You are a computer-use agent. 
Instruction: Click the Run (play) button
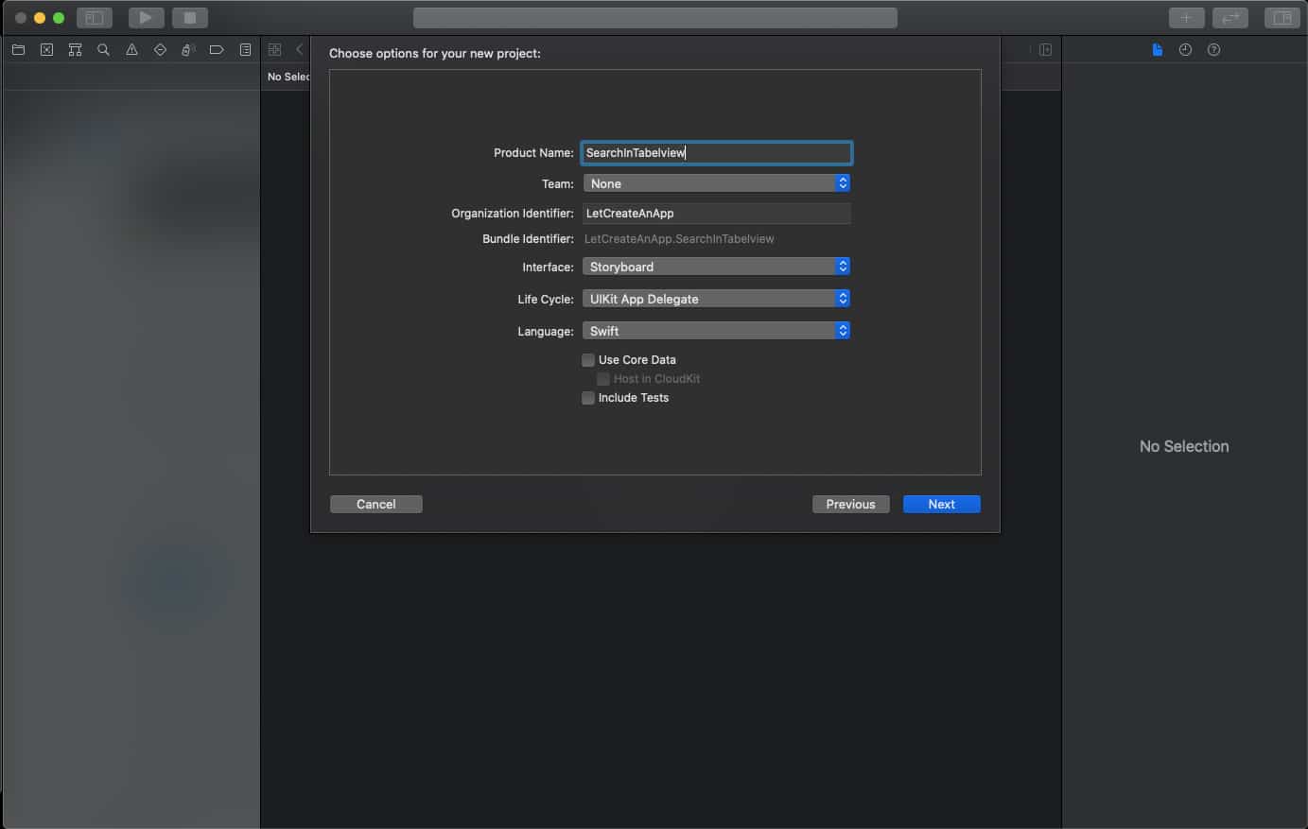coord(146,18)
